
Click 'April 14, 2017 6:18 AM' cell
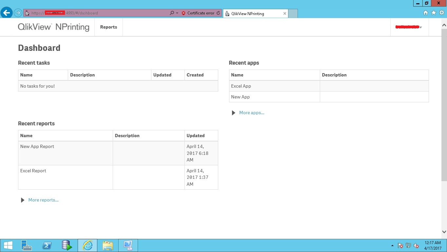201,153
